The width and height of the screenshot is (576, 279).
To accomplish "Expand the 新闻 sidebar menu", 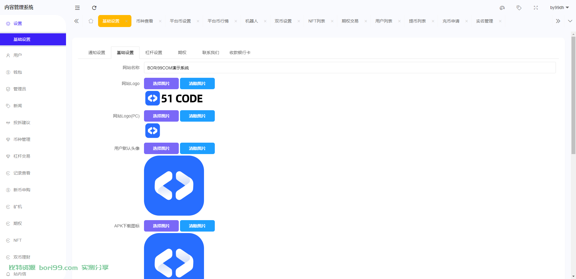I will (33, 106).
